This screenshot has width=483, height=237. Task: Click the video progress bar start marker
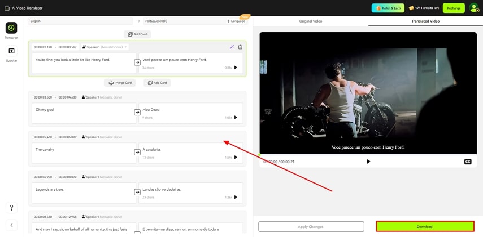(x=260, y=154)
